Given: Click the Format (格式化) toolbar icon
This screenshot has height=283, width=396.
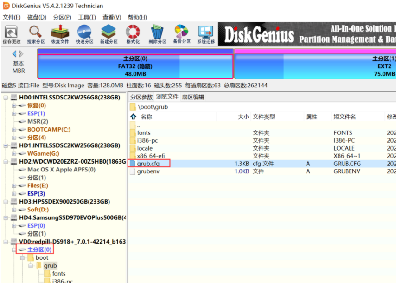Looking at the screenshot, I should coord(133,34).
